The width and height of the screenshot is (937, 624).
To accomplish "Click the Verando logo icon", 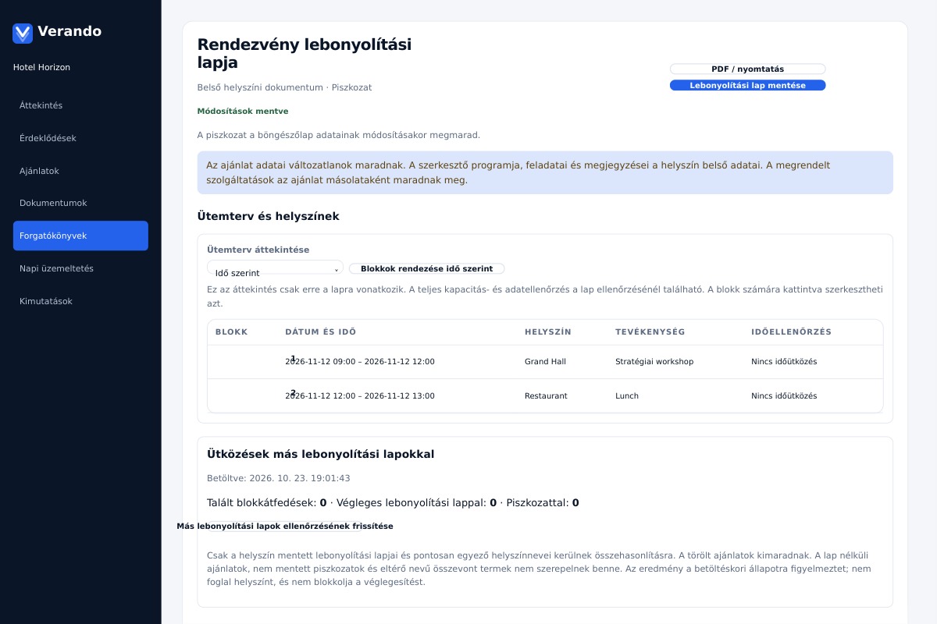I will coord(23,33).
